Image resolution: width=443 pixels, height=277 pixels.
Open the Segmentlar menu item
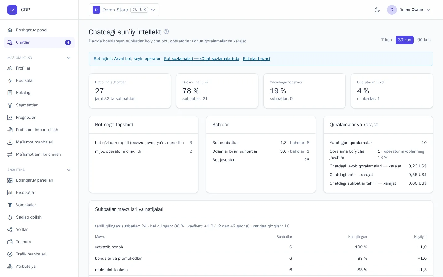(x=39, y=105)
